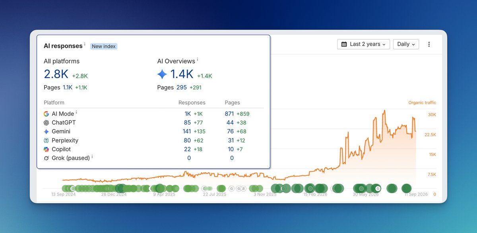The height and width of the screenshot is (233, 477).
Task: Click the 3 Nov 2025 date label
Action: click(x=265, y=194)
